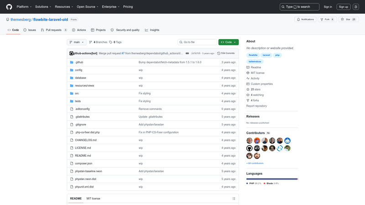This screenshot has height=205, width=365.
Task: Open the .github folder icon
Action: point(72,62)
